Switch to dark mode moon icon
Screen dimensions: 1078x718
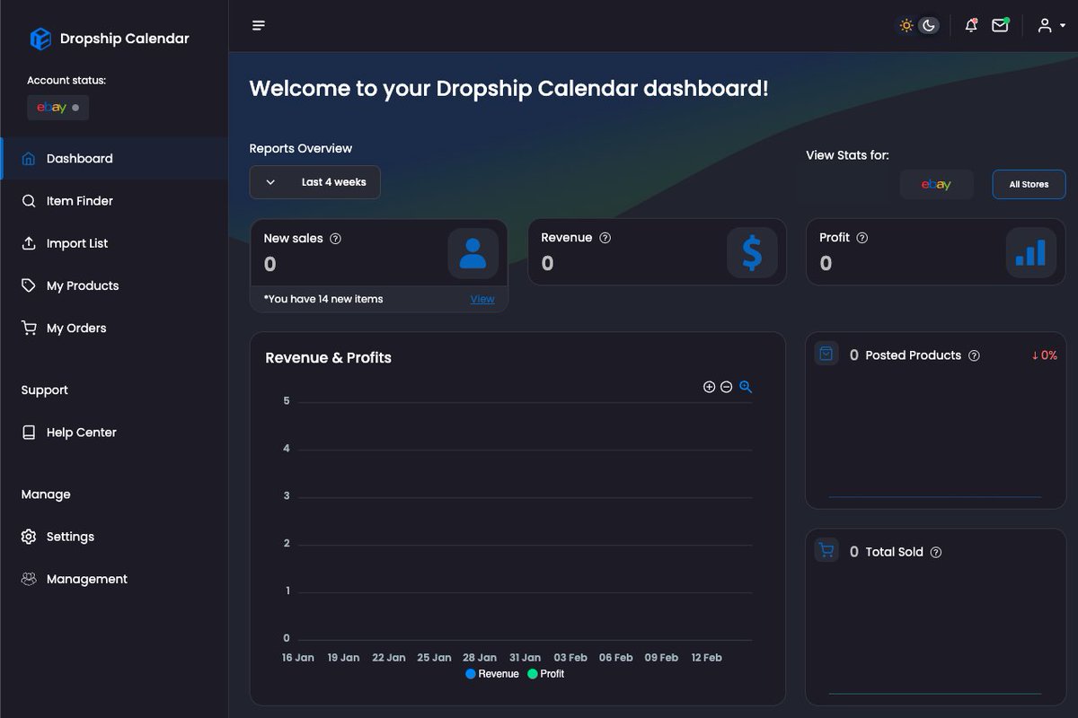tap(929, 25)
